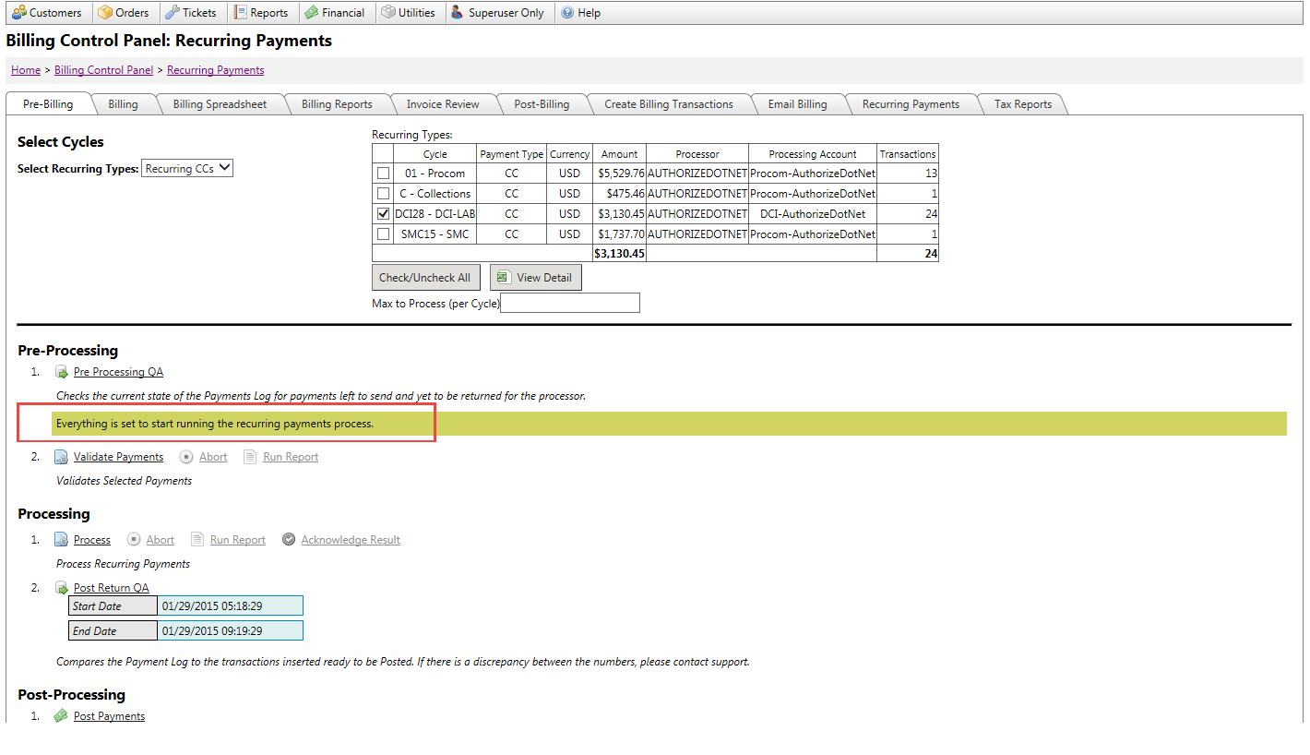Click the Tickets wrench icon
1310x755 pixels.
(172, 13)
